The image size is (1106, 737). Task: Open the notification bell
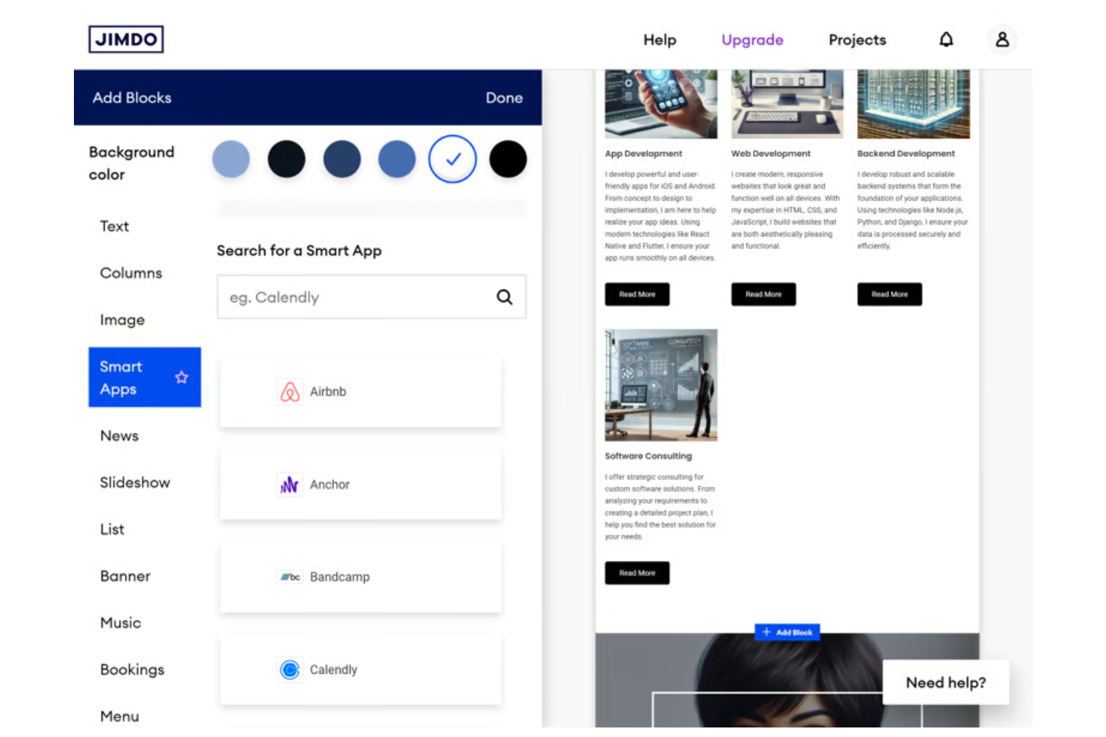(x=946, y=39)
